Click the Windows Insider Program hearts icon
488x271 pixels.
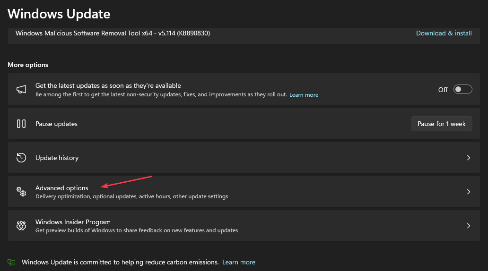pos(21,226)
